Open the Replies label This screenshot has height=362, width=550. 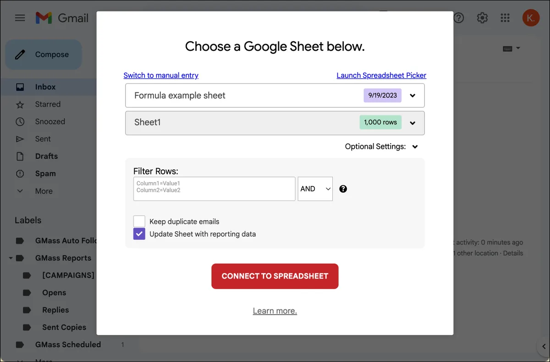[x=55, y=310]
